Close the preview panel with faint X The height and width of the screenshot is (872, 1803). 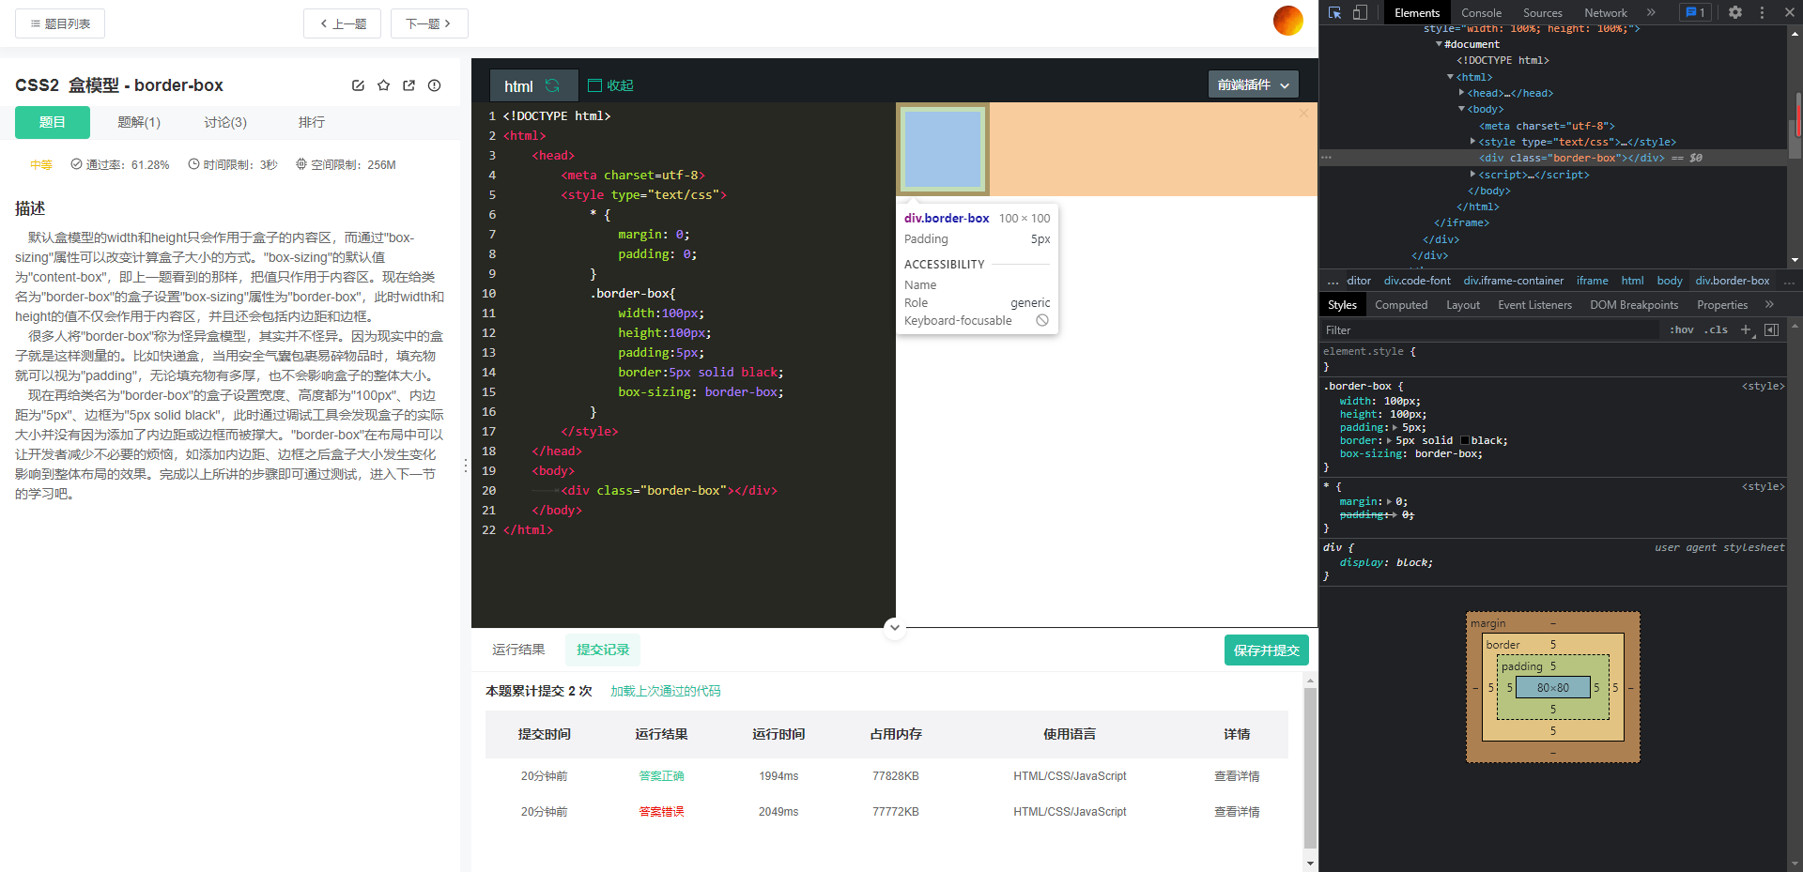pos(1303,113)
